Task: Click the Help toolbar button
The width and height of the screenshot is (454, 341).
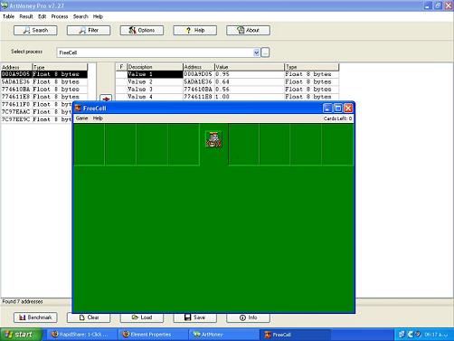Action: pyautogui.click(x=194, y=30)
